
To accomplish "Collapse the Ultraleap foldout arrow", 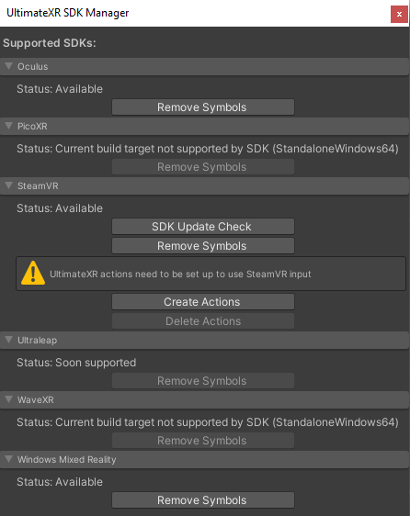I will [x=9, y=340].
